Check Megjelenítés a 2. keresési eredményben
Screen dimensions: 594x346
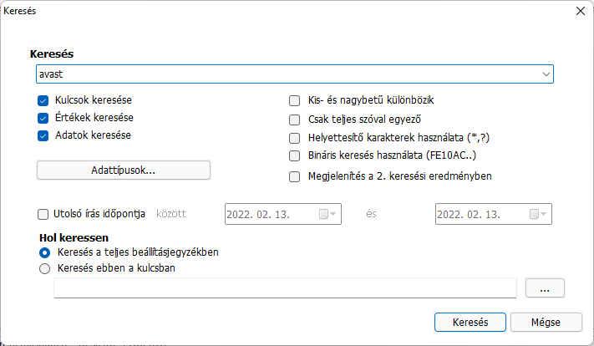point(294,176)
